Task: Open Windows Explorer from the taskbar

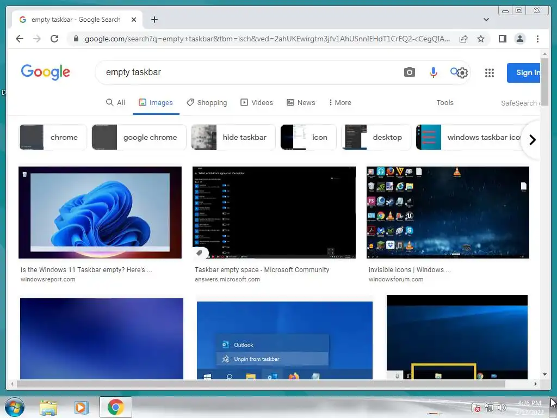Action: [48, 407]
